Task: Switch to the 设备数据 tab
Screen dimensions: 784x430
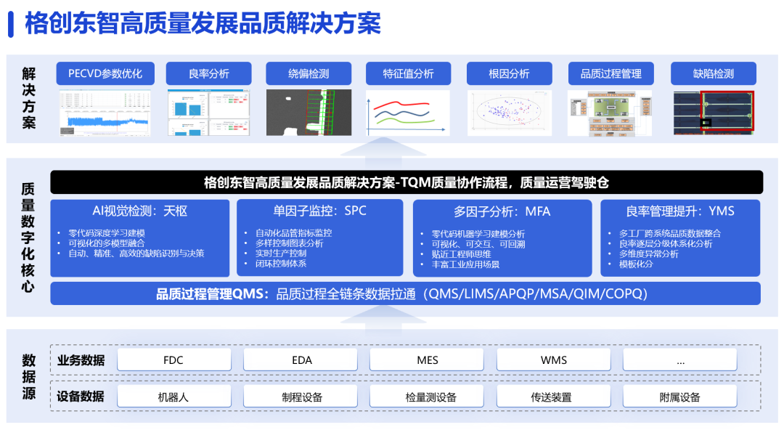Action: [80, 396]
